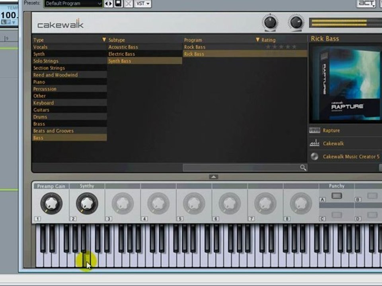Click the disabled knob number 7
Screen dimensions: 382x286
click(x=265, y=203)
